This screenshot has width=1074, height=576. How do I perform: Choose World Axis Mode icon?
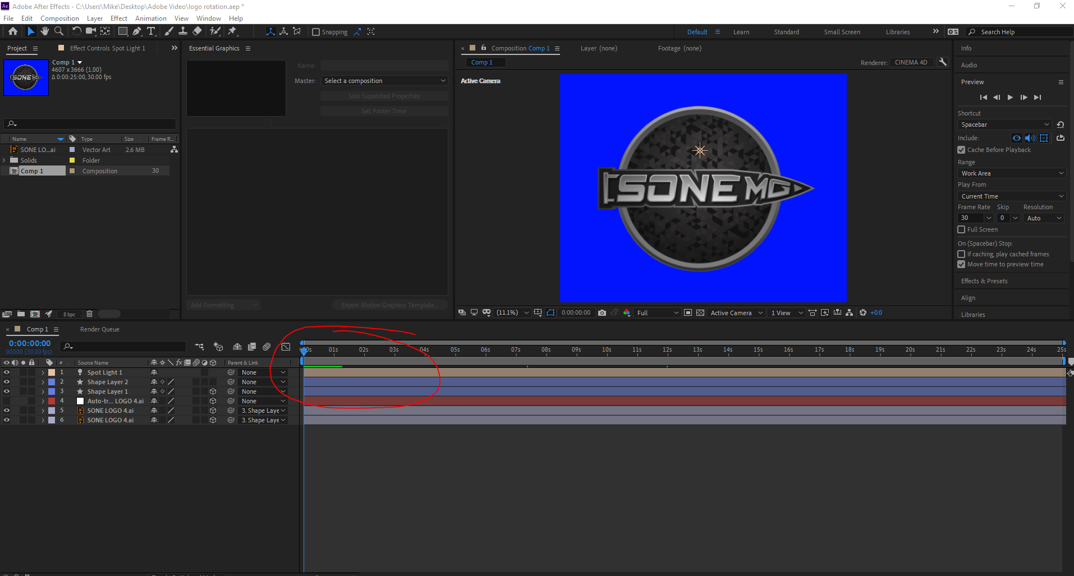[284, 31]
